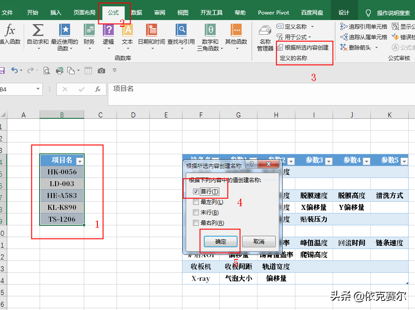This screenshot has width=415, height=310.
Task: Open Use in Formula (用于公式) menu
Action: coord(294,37)
